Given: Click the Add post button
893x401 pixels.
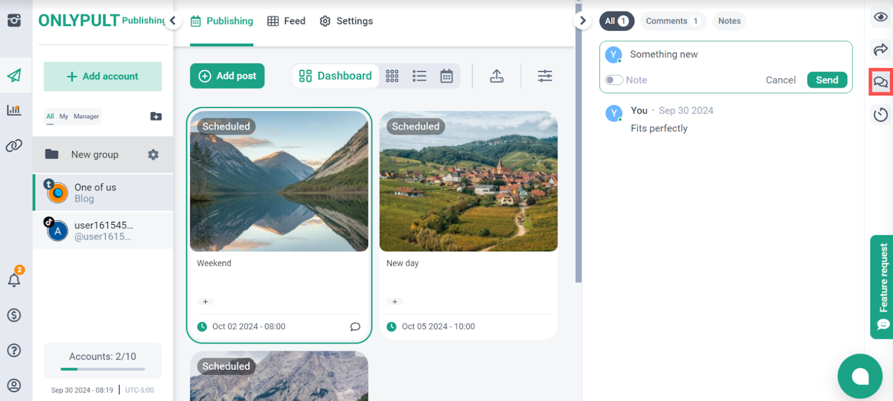Looking at the screenshot, I should (227, 76).
